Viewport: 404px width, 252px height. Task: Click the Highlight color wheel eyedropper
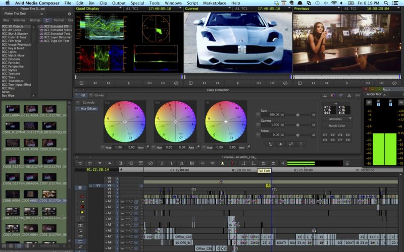pos(248,147)
